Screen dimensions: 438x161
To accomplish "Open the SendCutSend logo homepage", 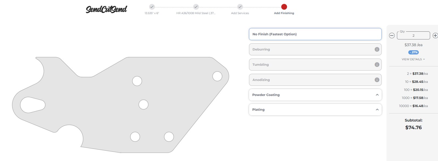I will coord(106,9).
